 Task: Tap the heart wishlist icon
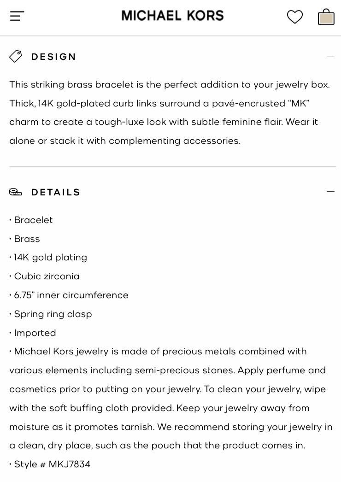(x=294, y=17)
